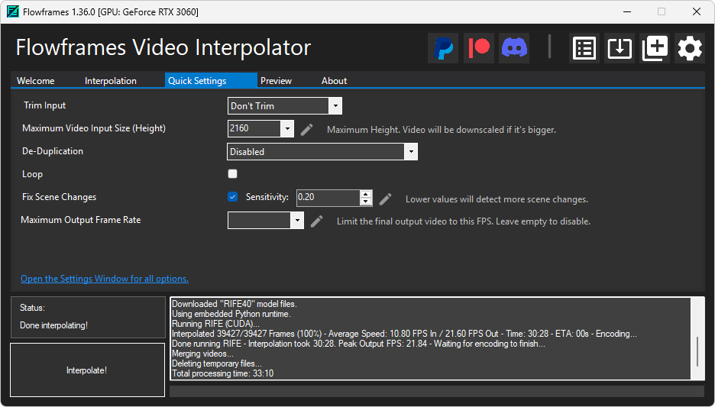Enable the Loop checkbox
Image resolution: width=715 pixels, height=407 pixels.
pyautogui.click(x=232, y=173)
